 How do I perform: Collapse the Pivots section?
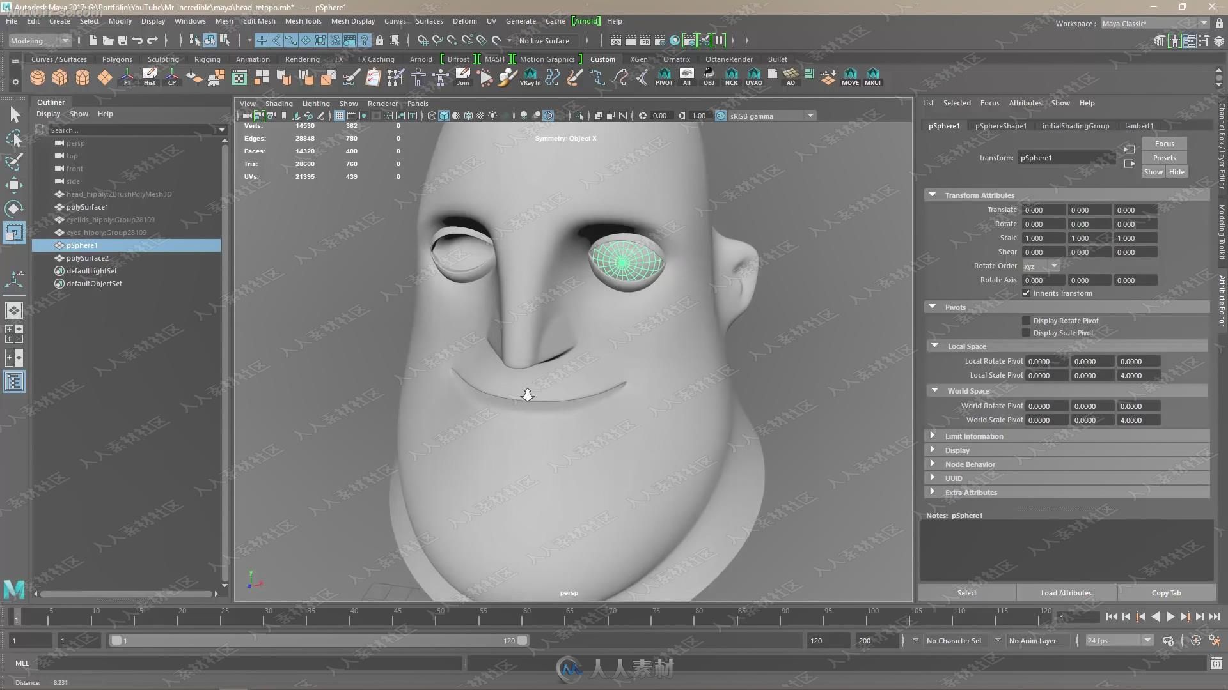[x=933, y=307]
